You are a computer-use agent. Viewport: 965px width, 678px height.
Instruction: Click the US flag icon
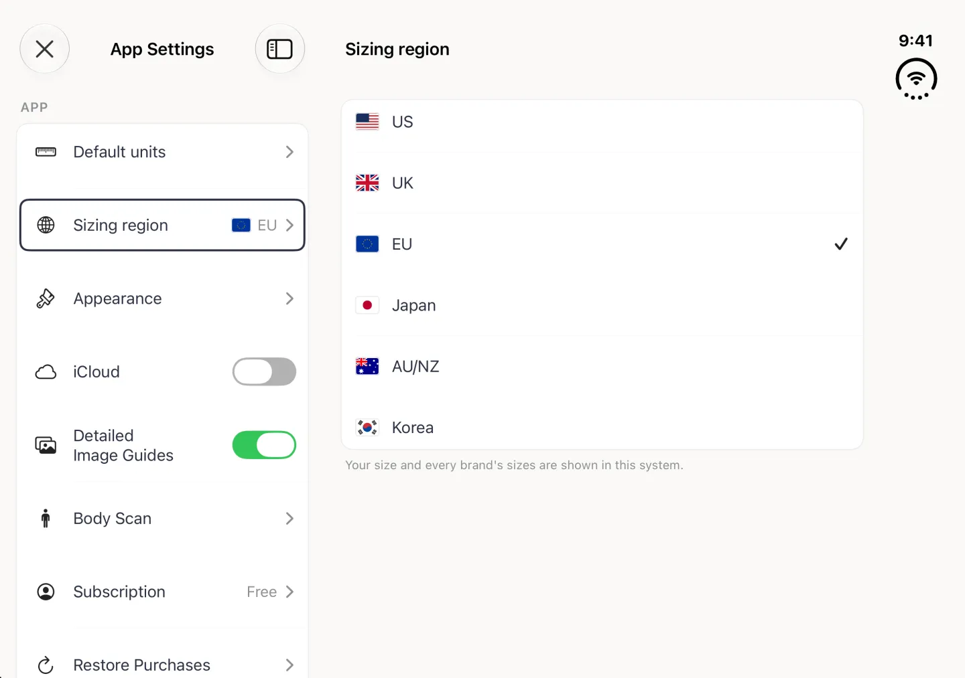[x=367, y=122]
